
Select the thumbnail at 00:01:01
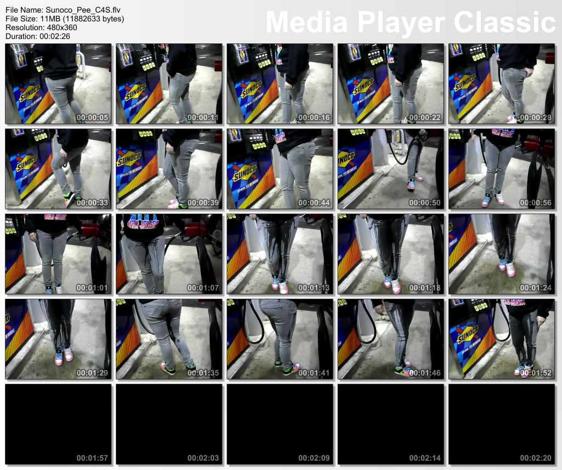click(58, 254)
